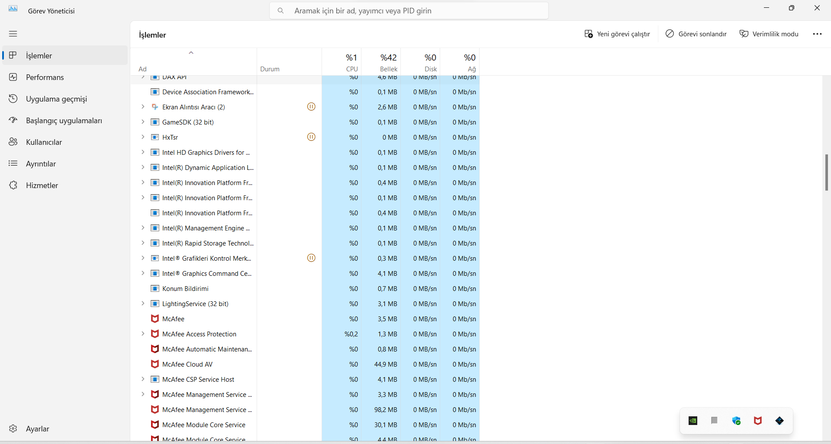This screenshot has width=831, height=444.
Task: Click the paused status icon for Ekran Alıntısı Aracı
Action: click(x=311, y=107)
